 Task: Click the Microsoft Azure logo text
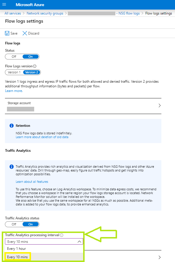tap(30, 5)
